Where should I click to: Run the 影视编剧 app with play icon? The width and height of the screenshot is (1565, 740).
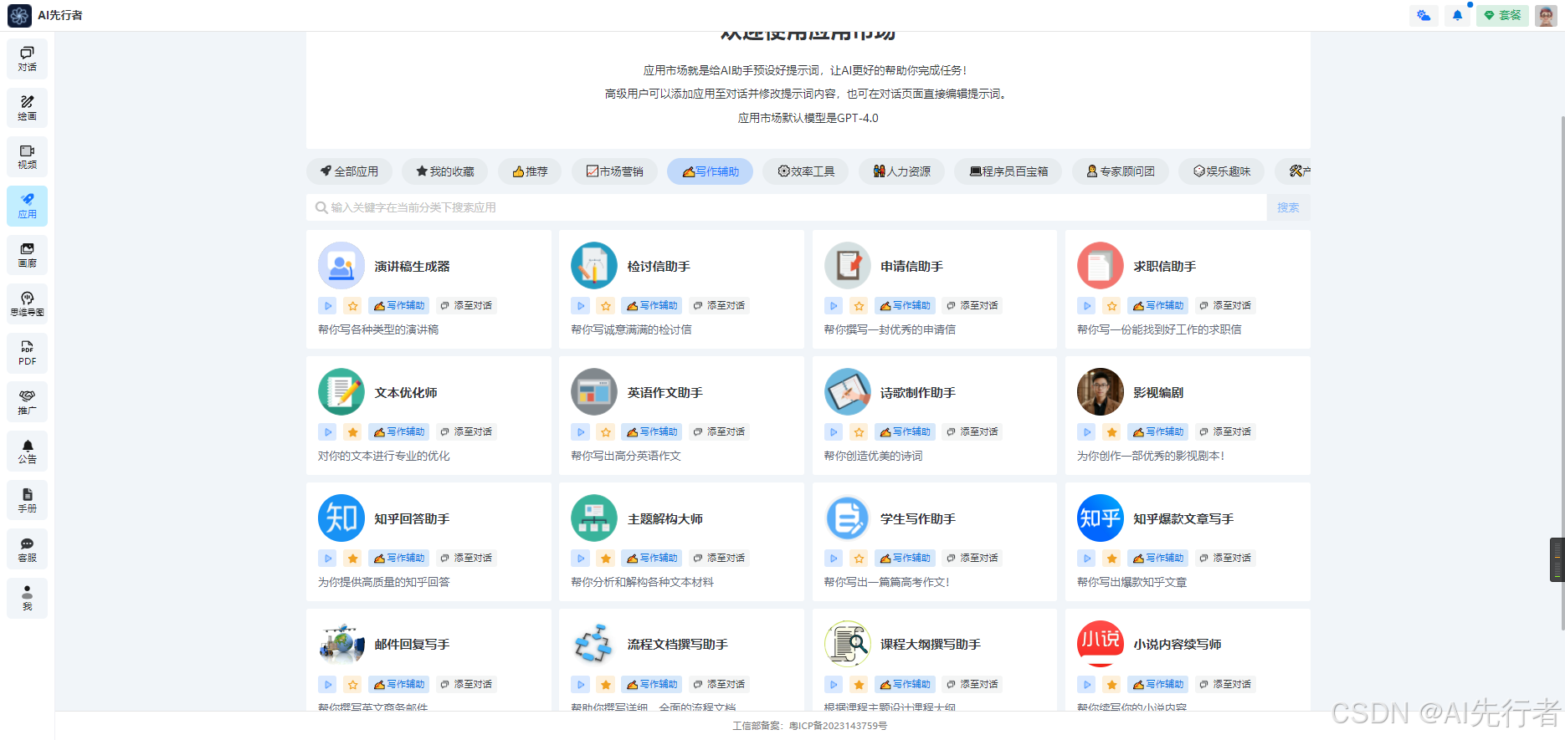(1087, 432)
